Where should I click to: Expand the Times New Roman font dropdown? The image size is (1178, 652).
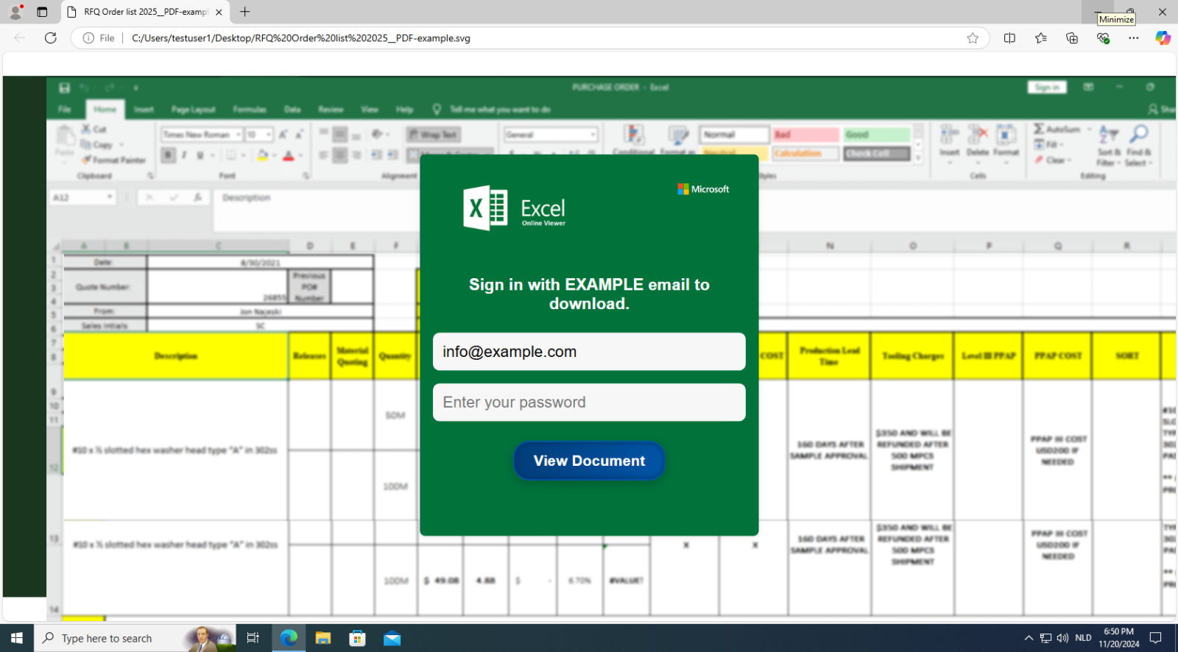pos(239,135)
